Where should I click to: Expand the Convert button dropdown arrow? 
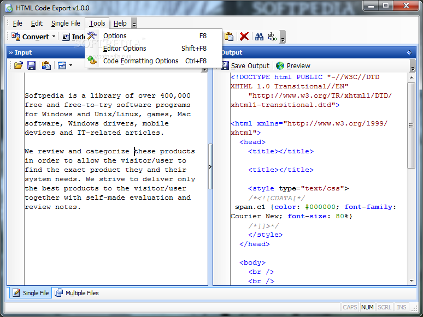54,37
